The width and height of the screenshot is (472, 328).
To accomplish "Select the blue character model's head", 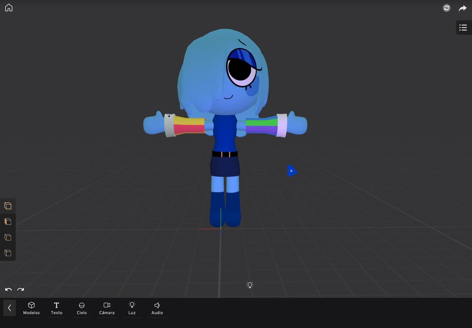I will (223, 72).
